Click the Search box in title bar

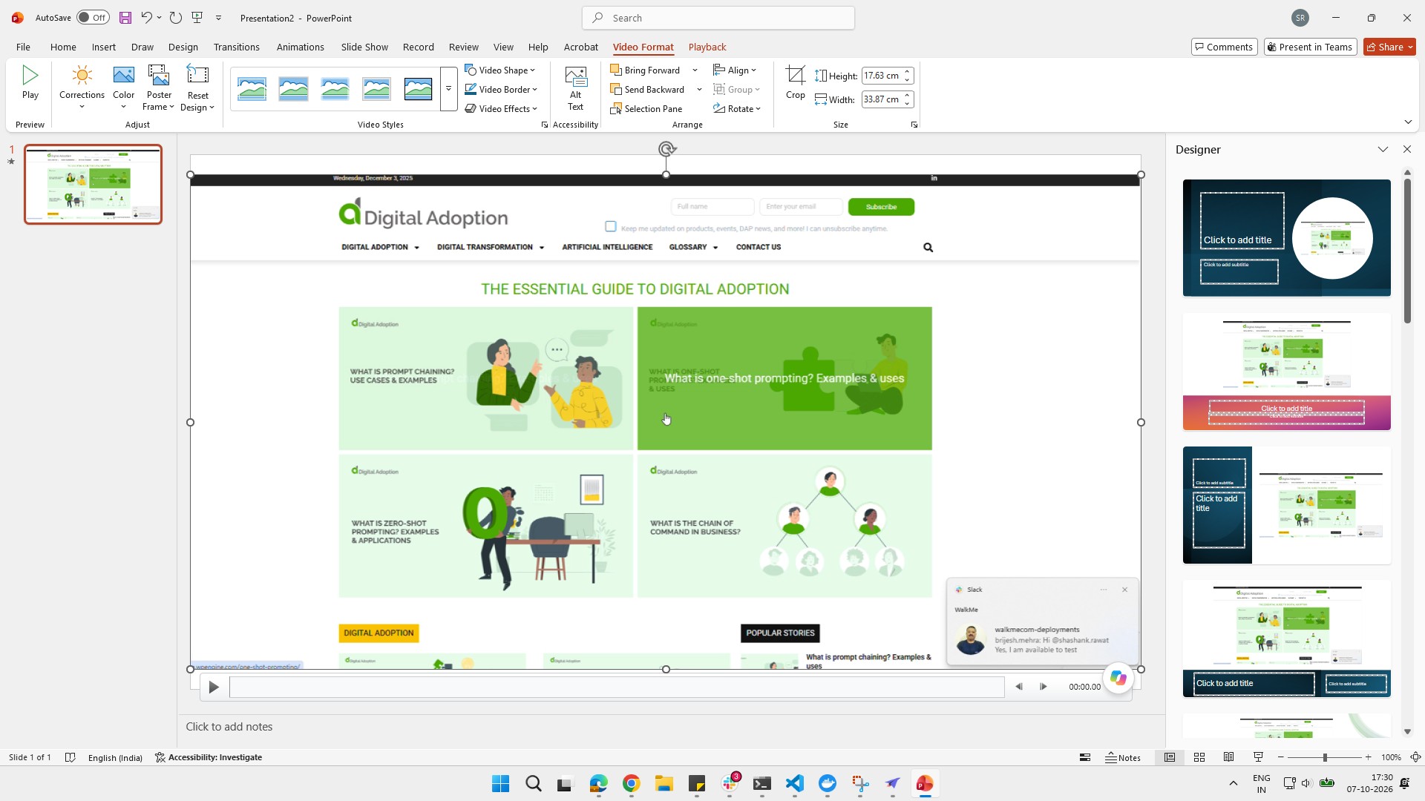click(718, 18)
